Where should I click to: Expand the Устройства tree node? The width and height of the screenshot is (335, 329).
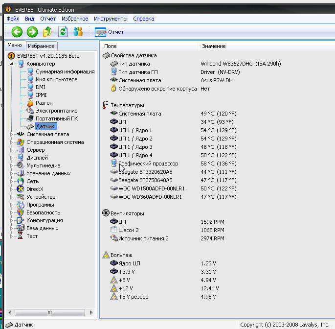click(11, 197)
